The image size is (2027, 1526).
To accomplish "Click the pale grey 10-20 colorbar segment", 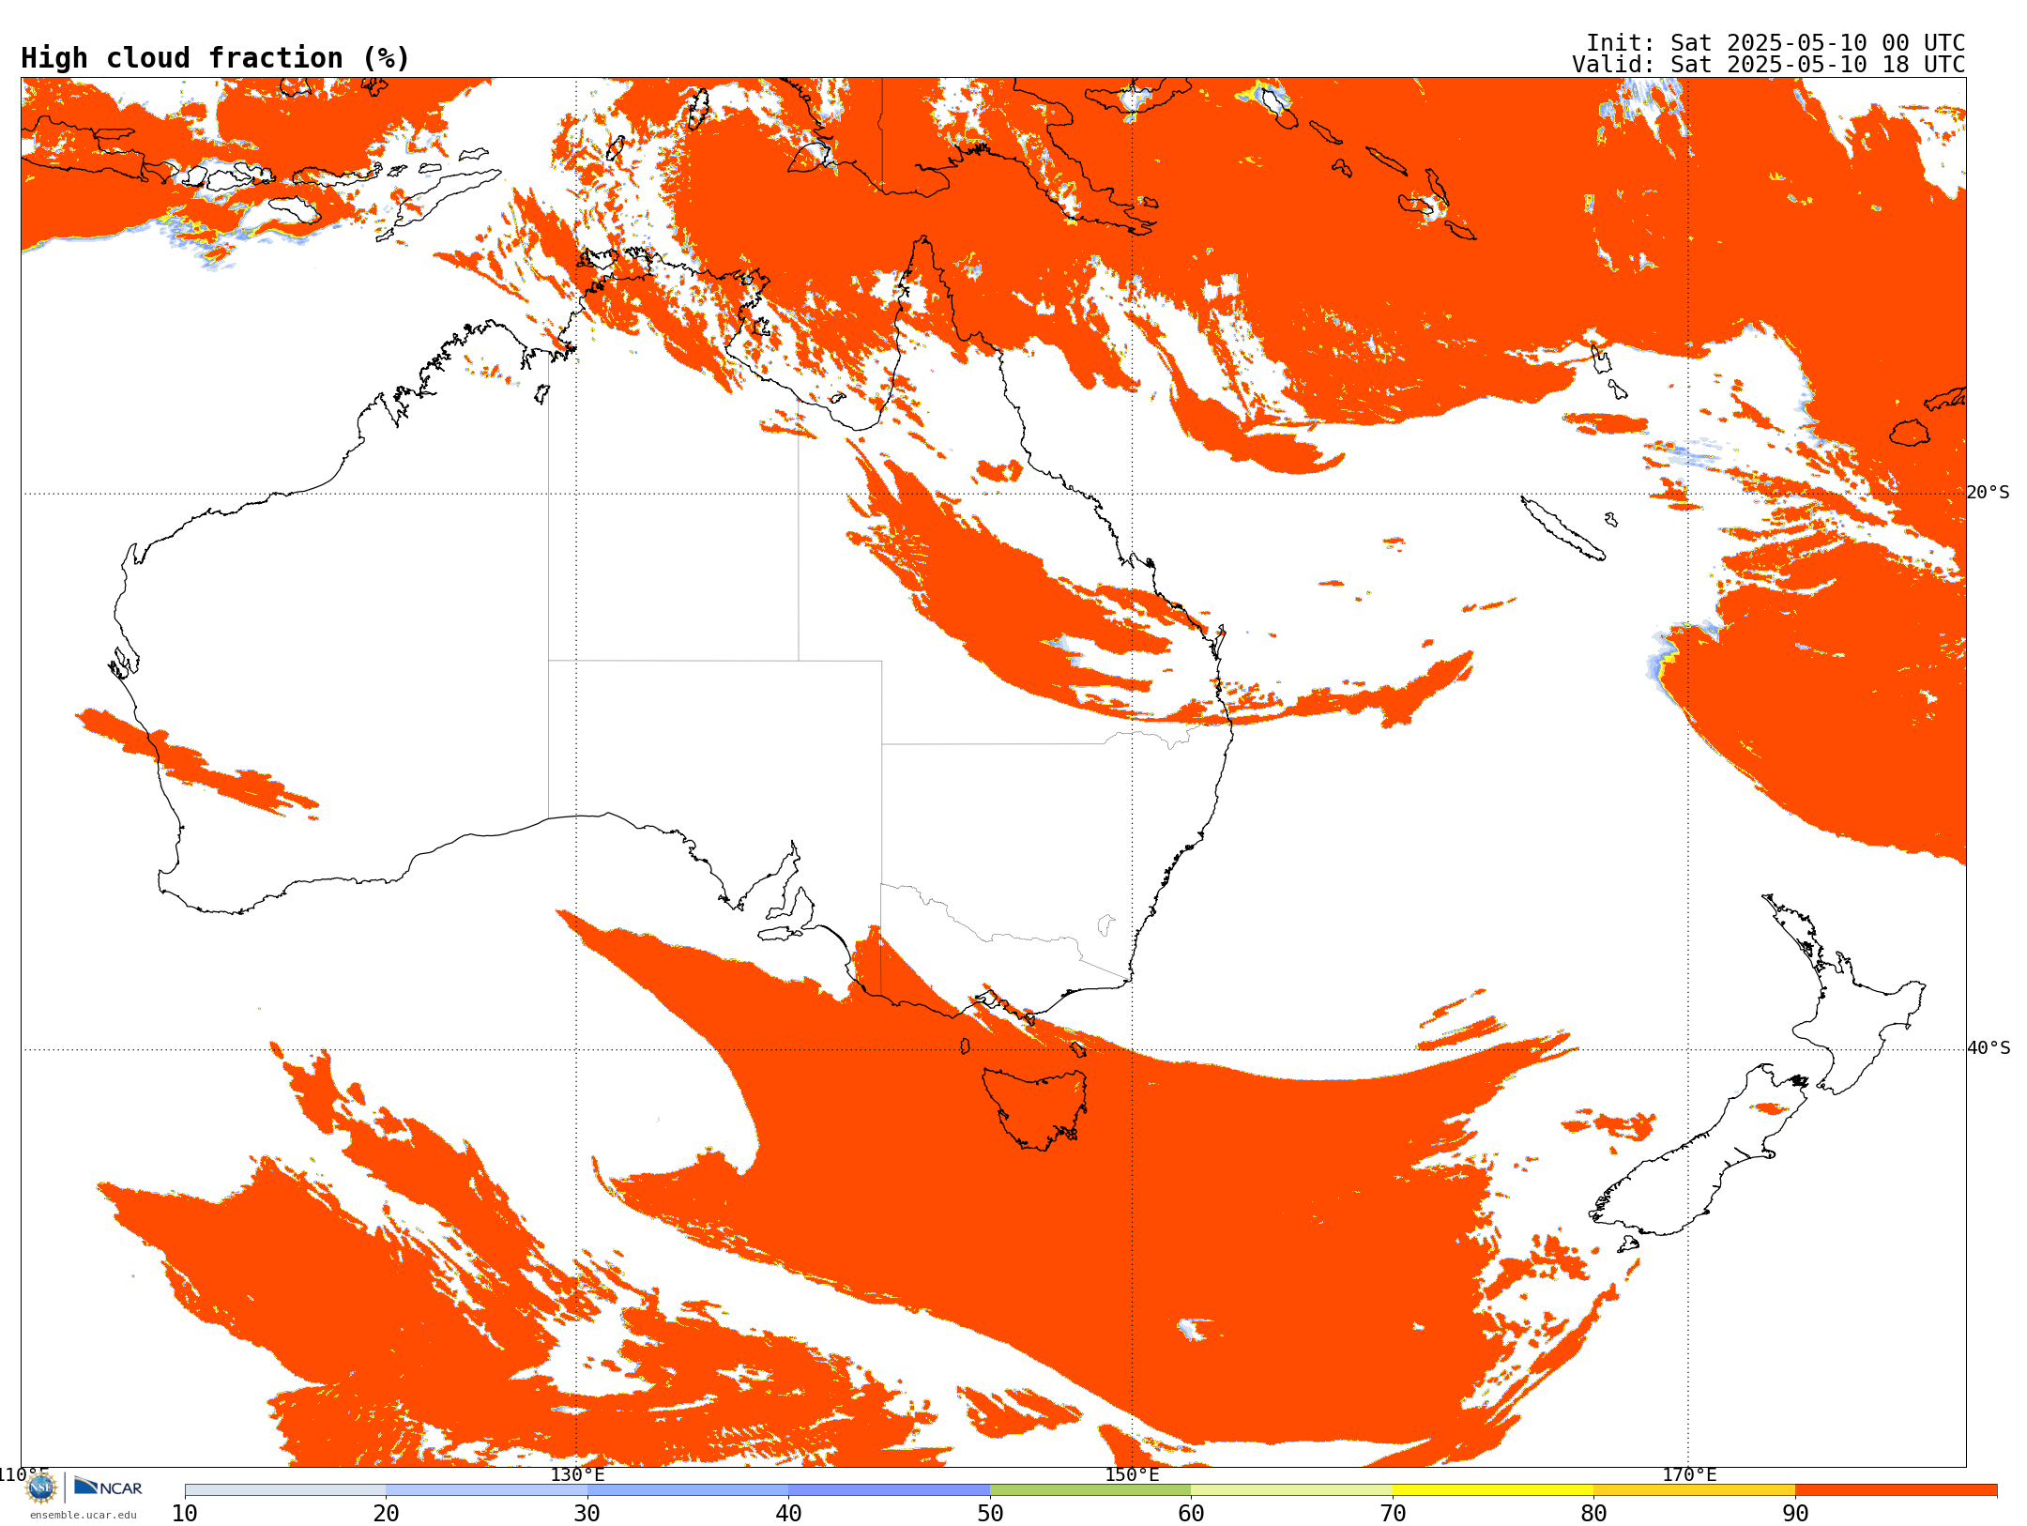I will 285,1490.
